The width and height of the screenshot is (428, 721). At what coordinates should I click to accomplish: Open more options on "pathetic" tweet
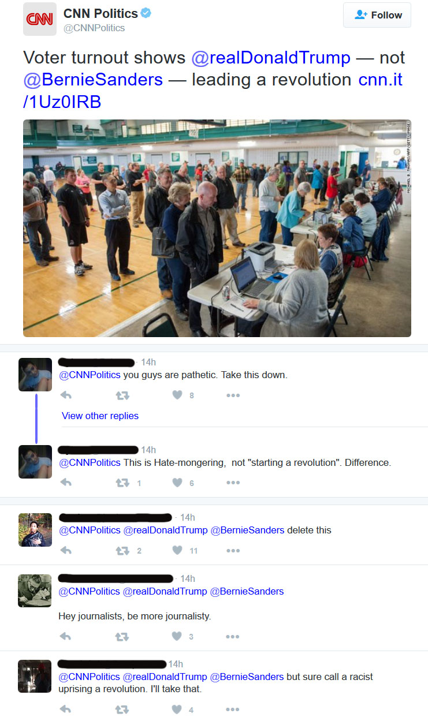233,395
